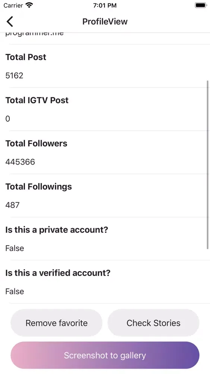
Task: Select the Total IGTV Post label
Action: click(x=37, y=100)
